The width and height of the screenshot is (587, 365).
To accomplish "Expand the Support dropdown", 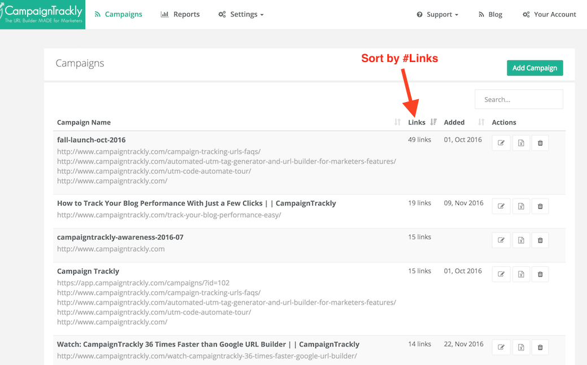I will pos(437,14).
